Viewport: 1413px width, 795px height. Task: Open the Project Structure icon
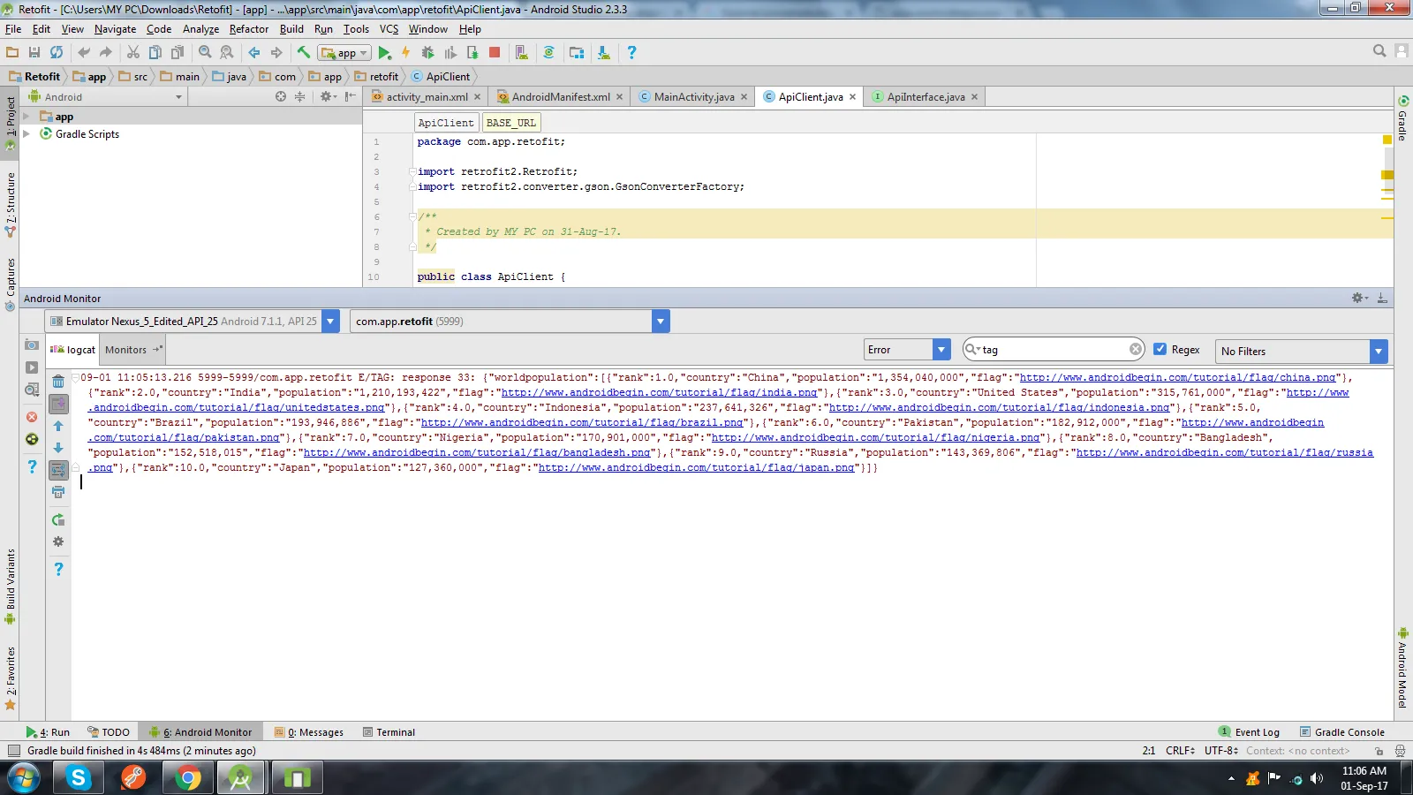[x=577, y=53]
